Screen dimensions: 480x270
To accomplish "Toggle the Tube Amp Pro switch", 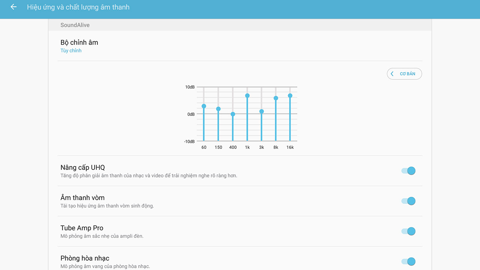I will tap(408, 231).
